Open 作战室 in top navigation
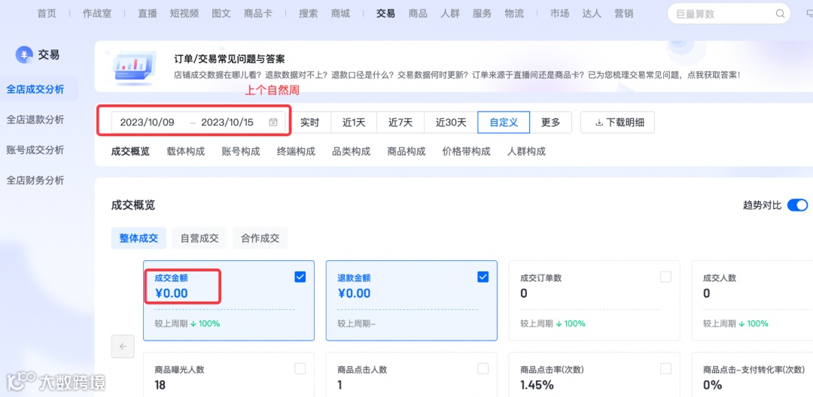The image size is (813, 397). [x=97, y=14]
